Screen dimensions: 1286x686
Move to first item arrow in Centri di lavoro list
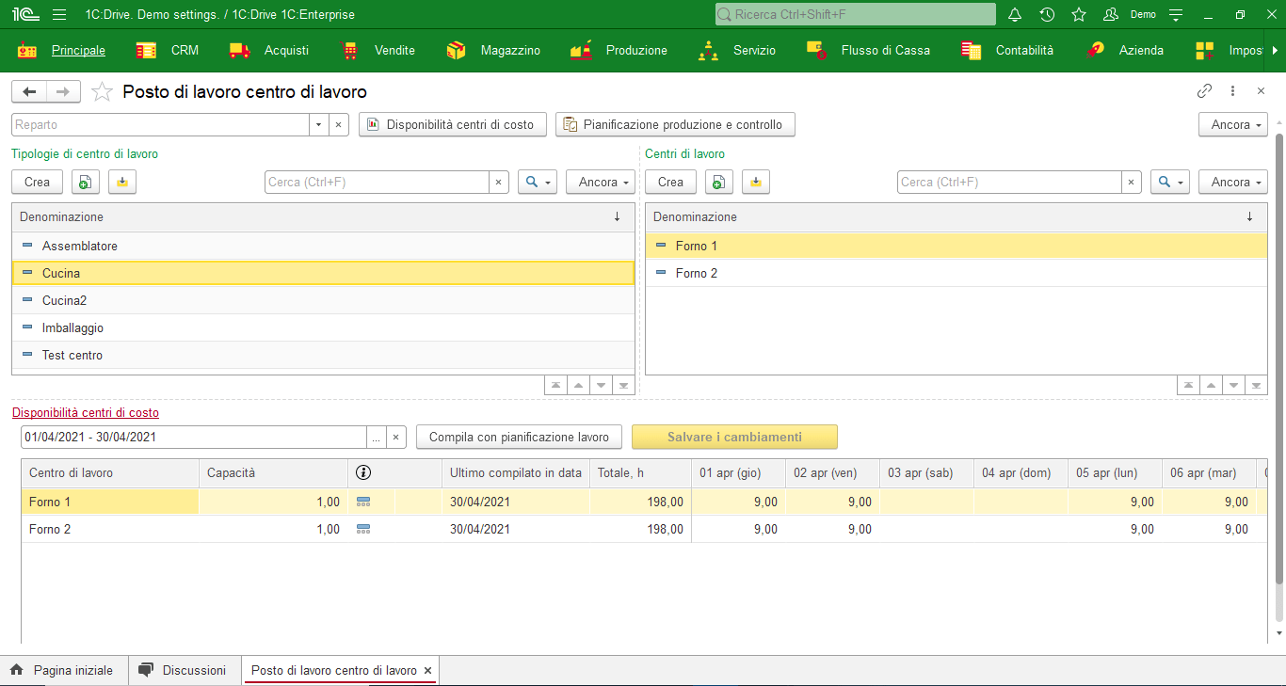click(1188, 385)
